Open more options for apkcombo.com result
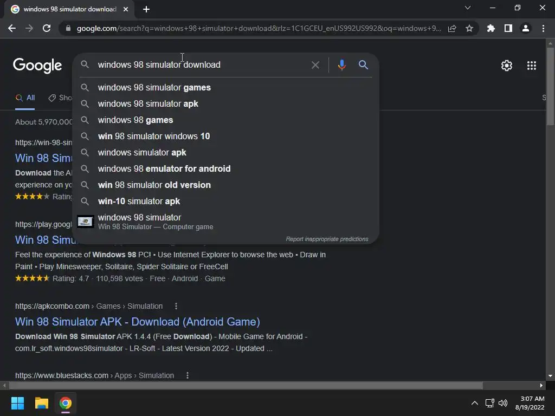 click(176, 306)
